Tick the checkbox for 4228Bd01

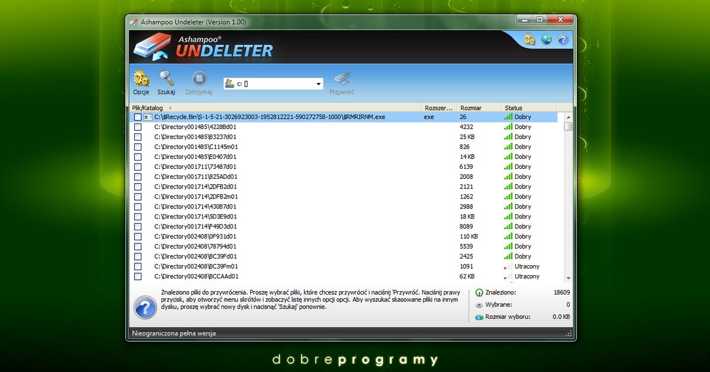tap(137, 126)
